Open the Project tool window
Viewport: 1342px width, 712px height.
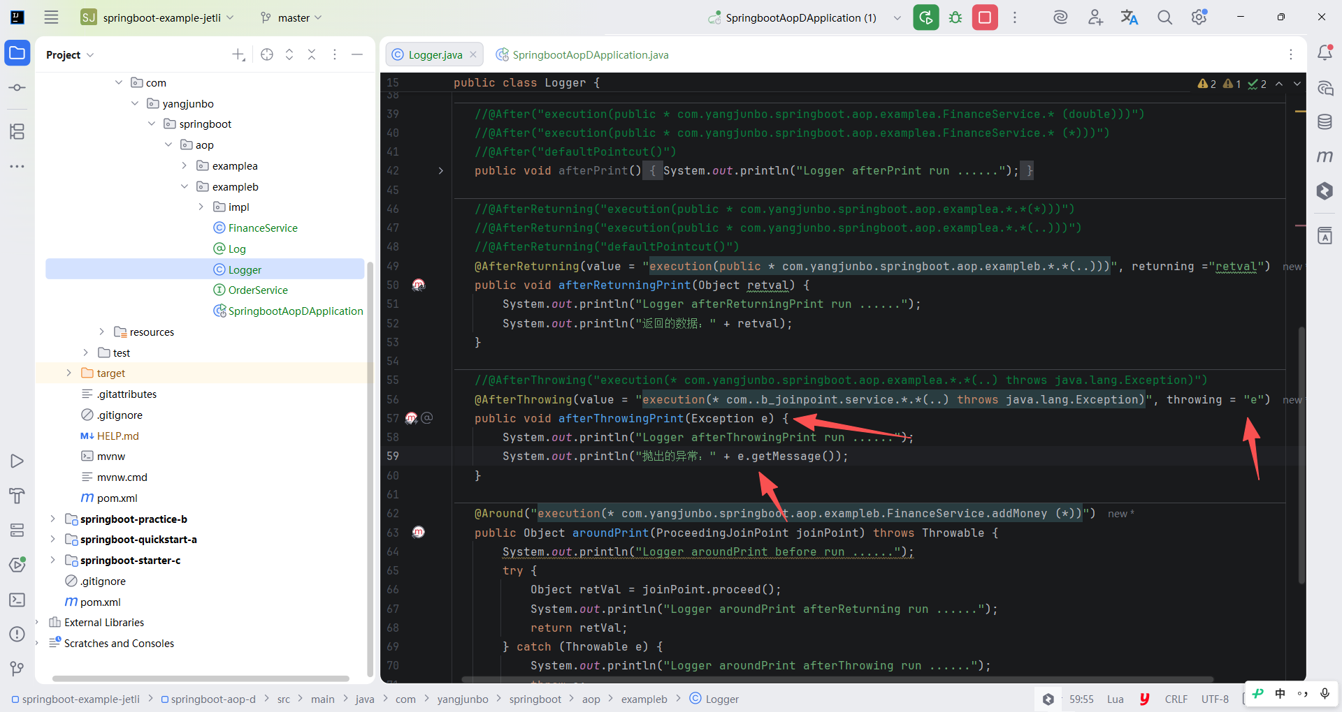17,53
